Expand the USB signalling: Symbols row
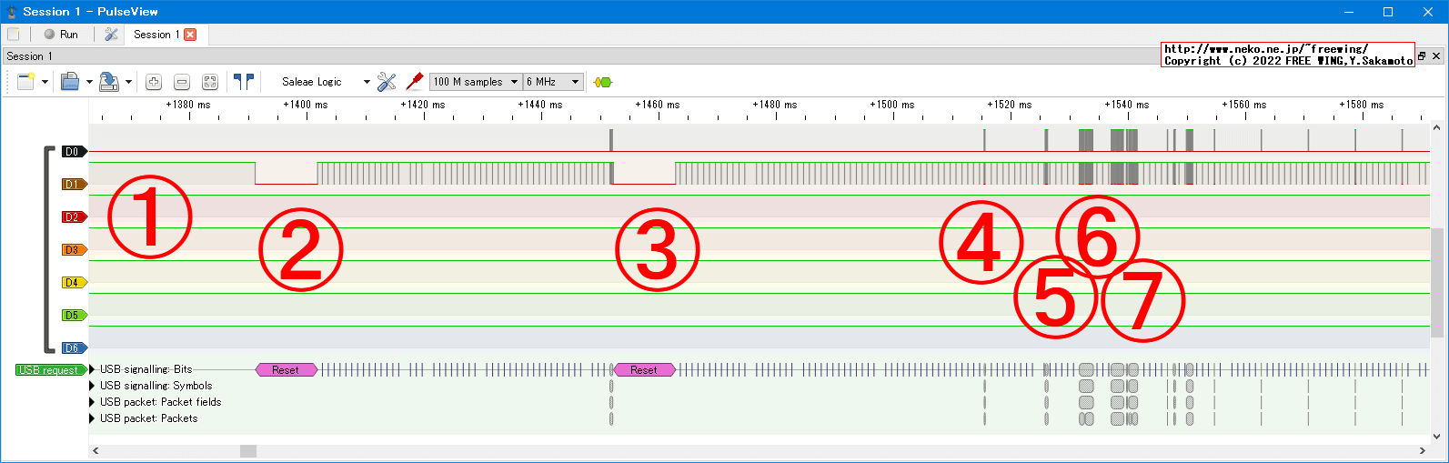Viewport: 1449px width, 463px height. pyautogui.click(x=92, y=386)
